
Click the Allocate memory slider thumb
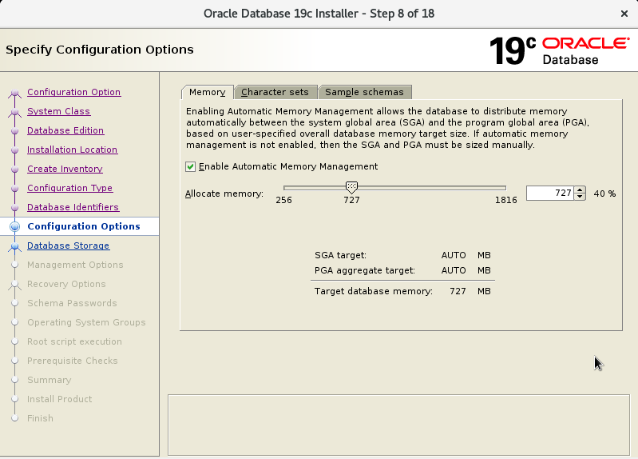(351, 187)
